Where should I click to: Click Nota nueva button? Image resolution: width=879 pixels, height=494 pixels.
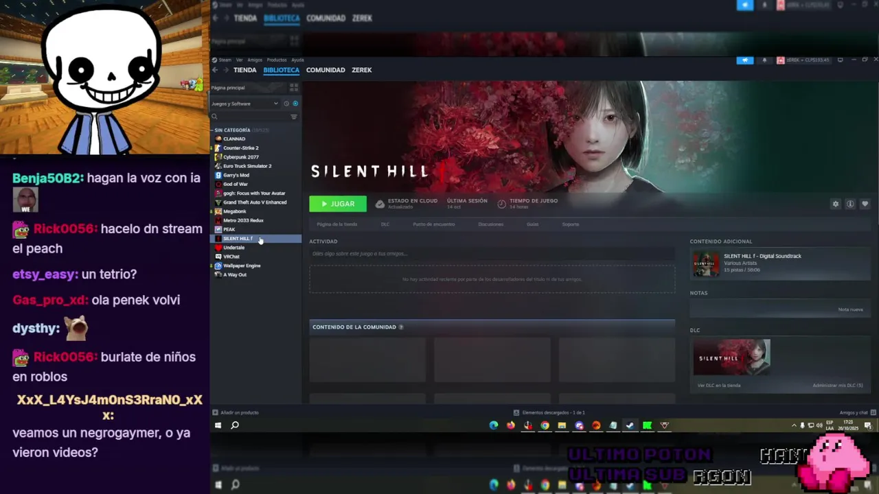tap(850, 309)
